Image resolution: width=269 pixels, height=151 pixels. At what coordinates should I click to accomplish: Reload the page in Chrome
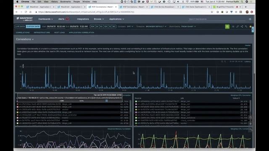pos(26,12)
